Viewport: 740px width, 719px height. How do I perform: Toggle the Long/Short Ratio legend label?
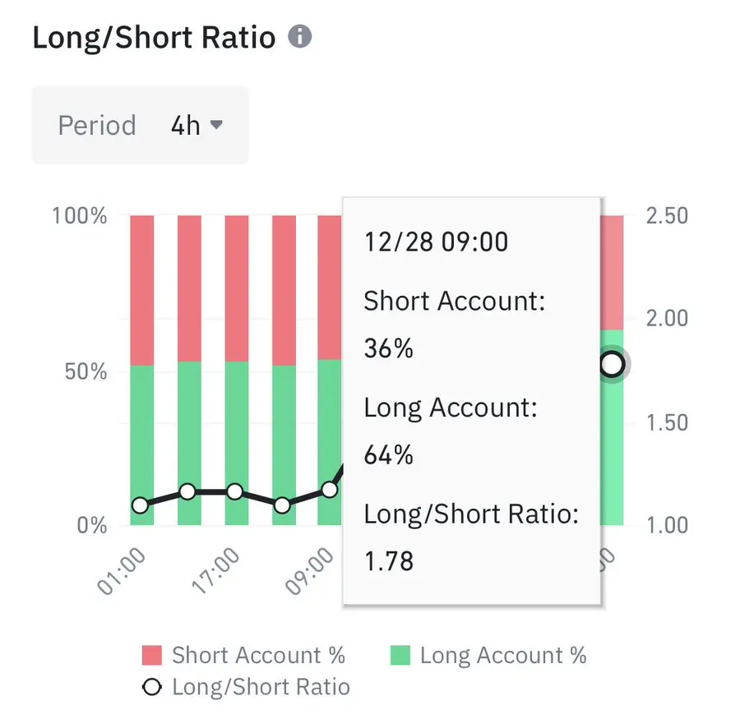coord(261,687)
